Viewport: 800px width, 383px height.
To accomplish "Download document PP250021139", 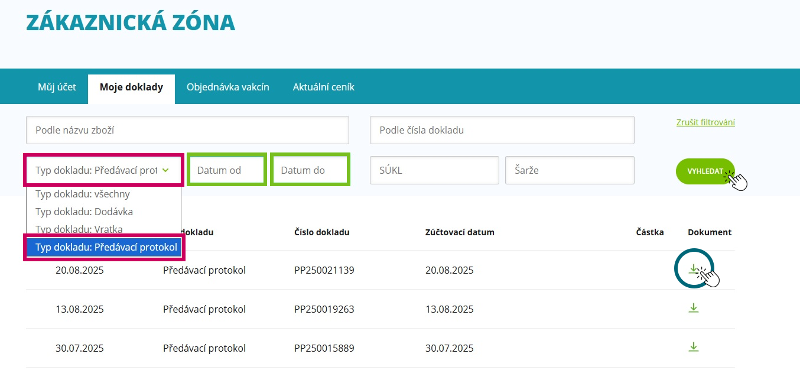I will 693,270.
